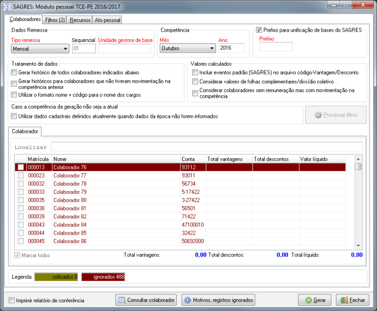Click the dark red ignorados 488 legend swatch
Image resolution: width=377 pixels, height=311 pixels.
pyautogui.click(x=102, y=277)
